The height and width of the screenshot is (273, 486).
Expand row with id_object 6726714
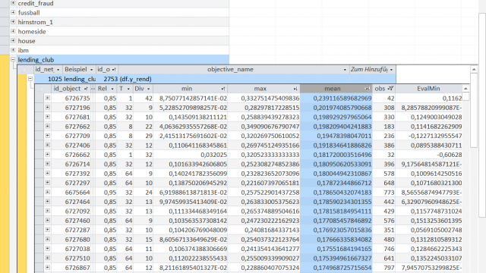pos(47,164)
